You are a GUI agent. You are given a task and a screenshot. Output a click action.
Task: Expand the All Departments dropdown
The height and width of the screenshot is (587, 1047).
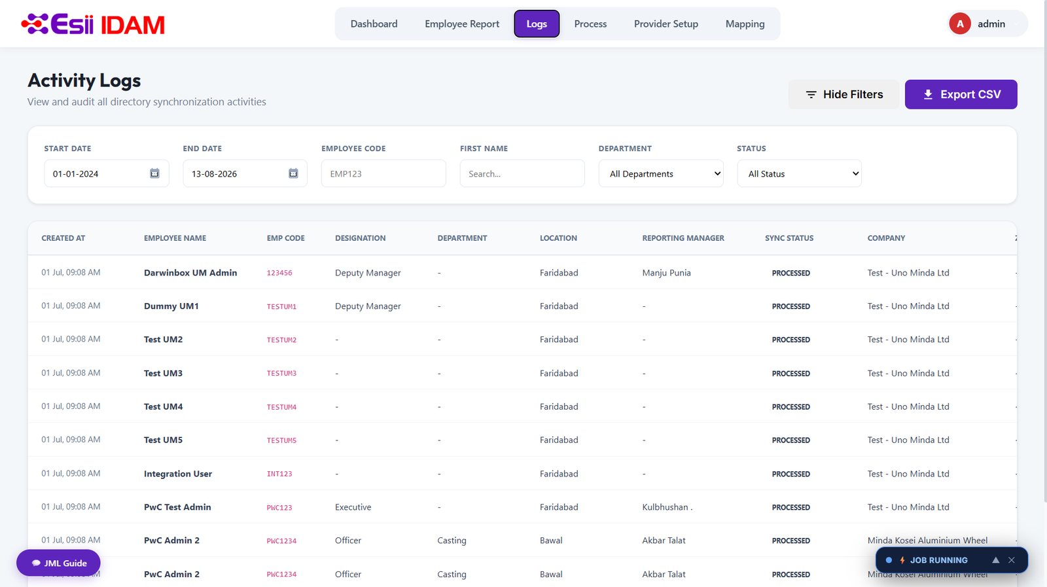click(x=661, y=173)
